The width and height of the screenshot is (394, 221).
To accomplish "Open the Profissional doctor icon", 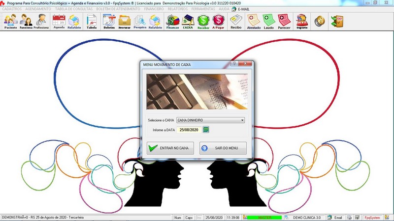I will pyautogui.click(x=41, y=22).
